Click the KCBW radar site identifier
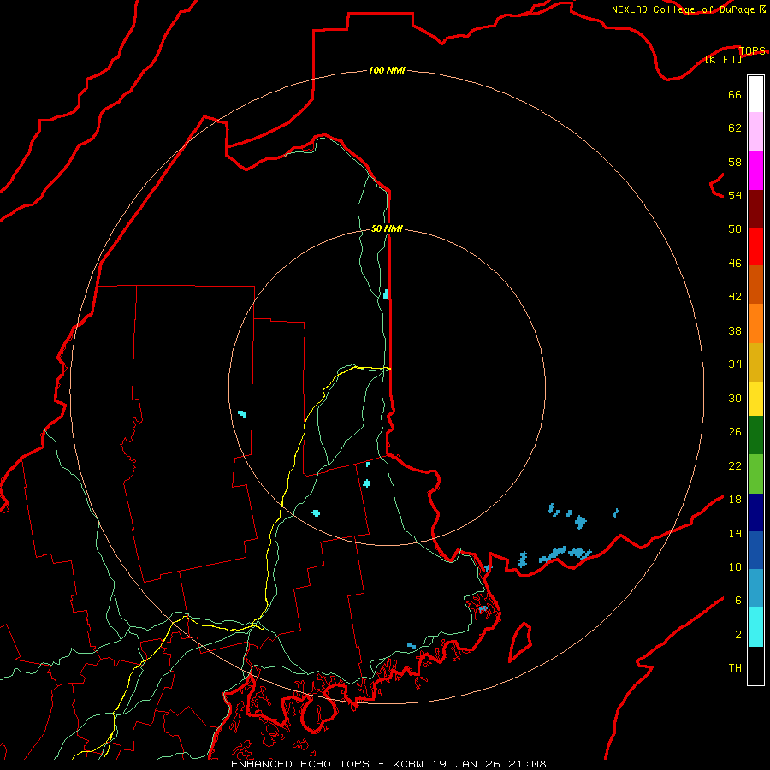 410,764
